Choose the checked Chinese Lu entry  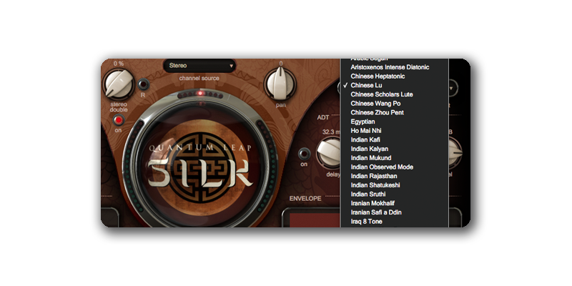click(x=366, y=85)
